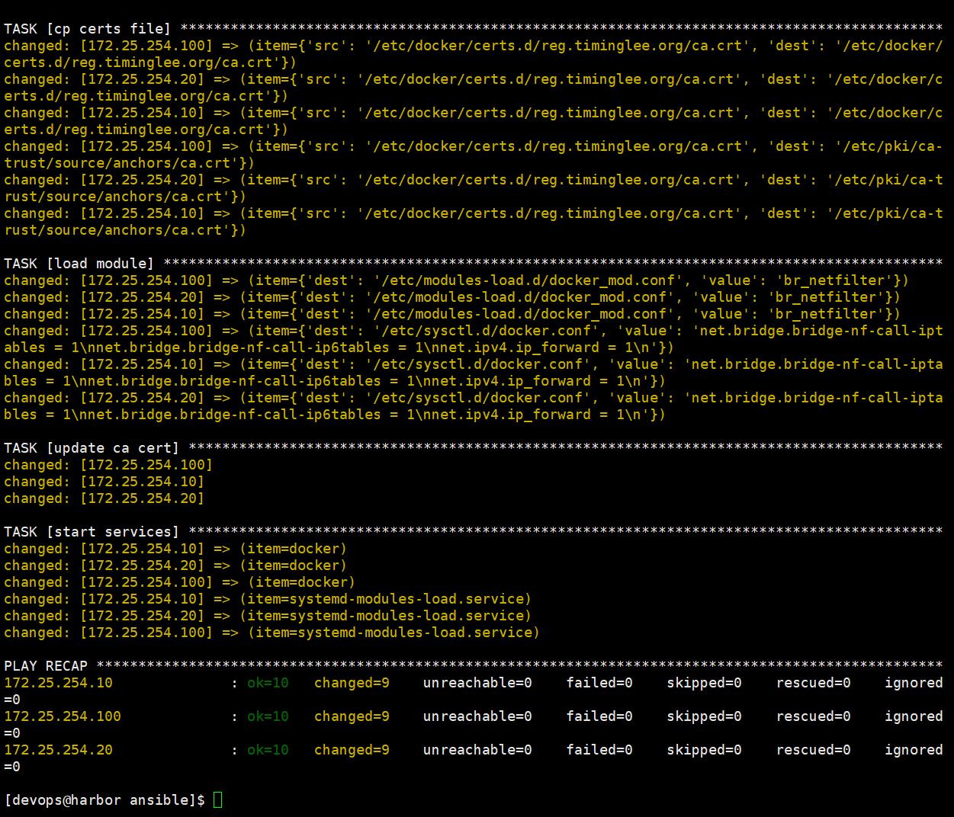The image size is (954, 817).
Task: Click "rescued=0" in the 172.25.254.10 recap row
Action: 813,683
